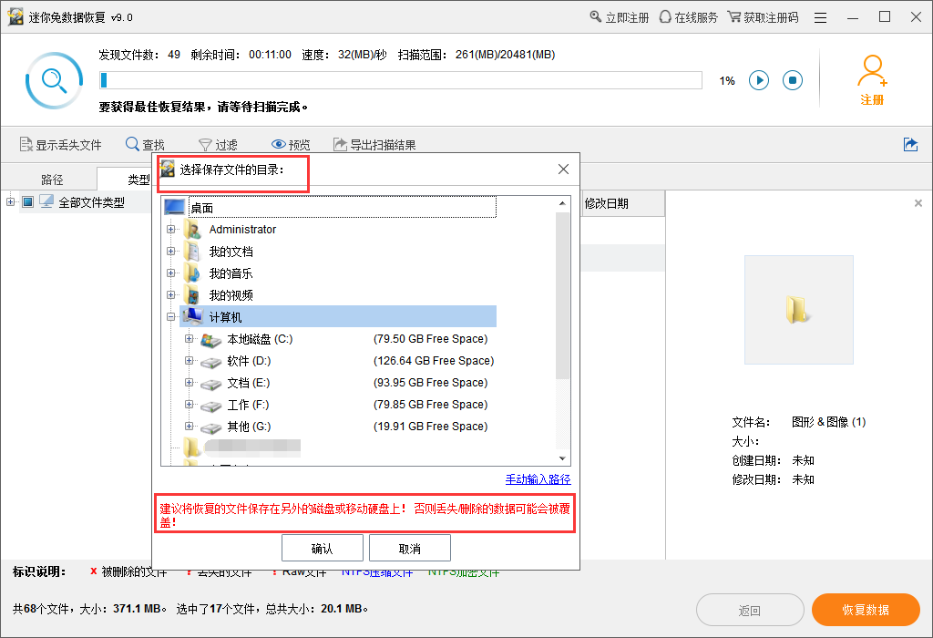The width and height of the screenshot is (933, 638).
Task: Expand My Music (我的音乐) node
Action: click(x=170, y=273)
